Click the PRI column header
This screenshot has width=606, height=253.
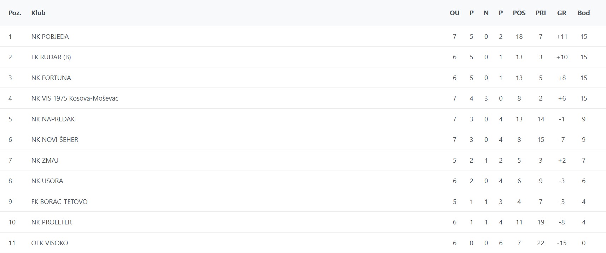point(541,13)
